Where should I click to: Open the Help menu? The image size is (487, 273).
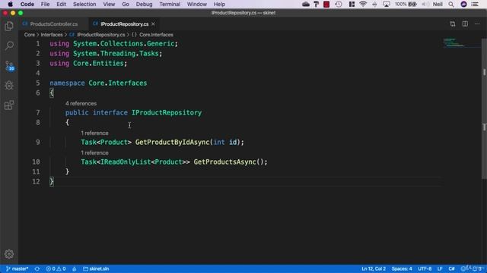(219, 4)
